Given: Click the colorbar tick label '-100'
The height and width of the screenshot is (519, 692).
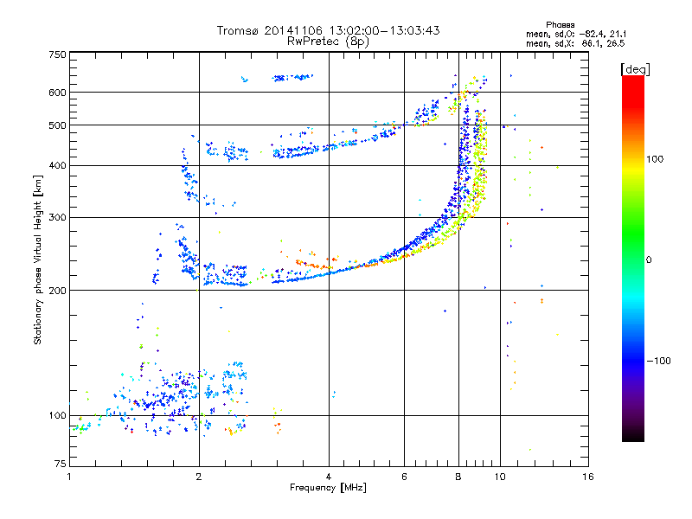Looking at the screenshot, I should pos(658,361).
